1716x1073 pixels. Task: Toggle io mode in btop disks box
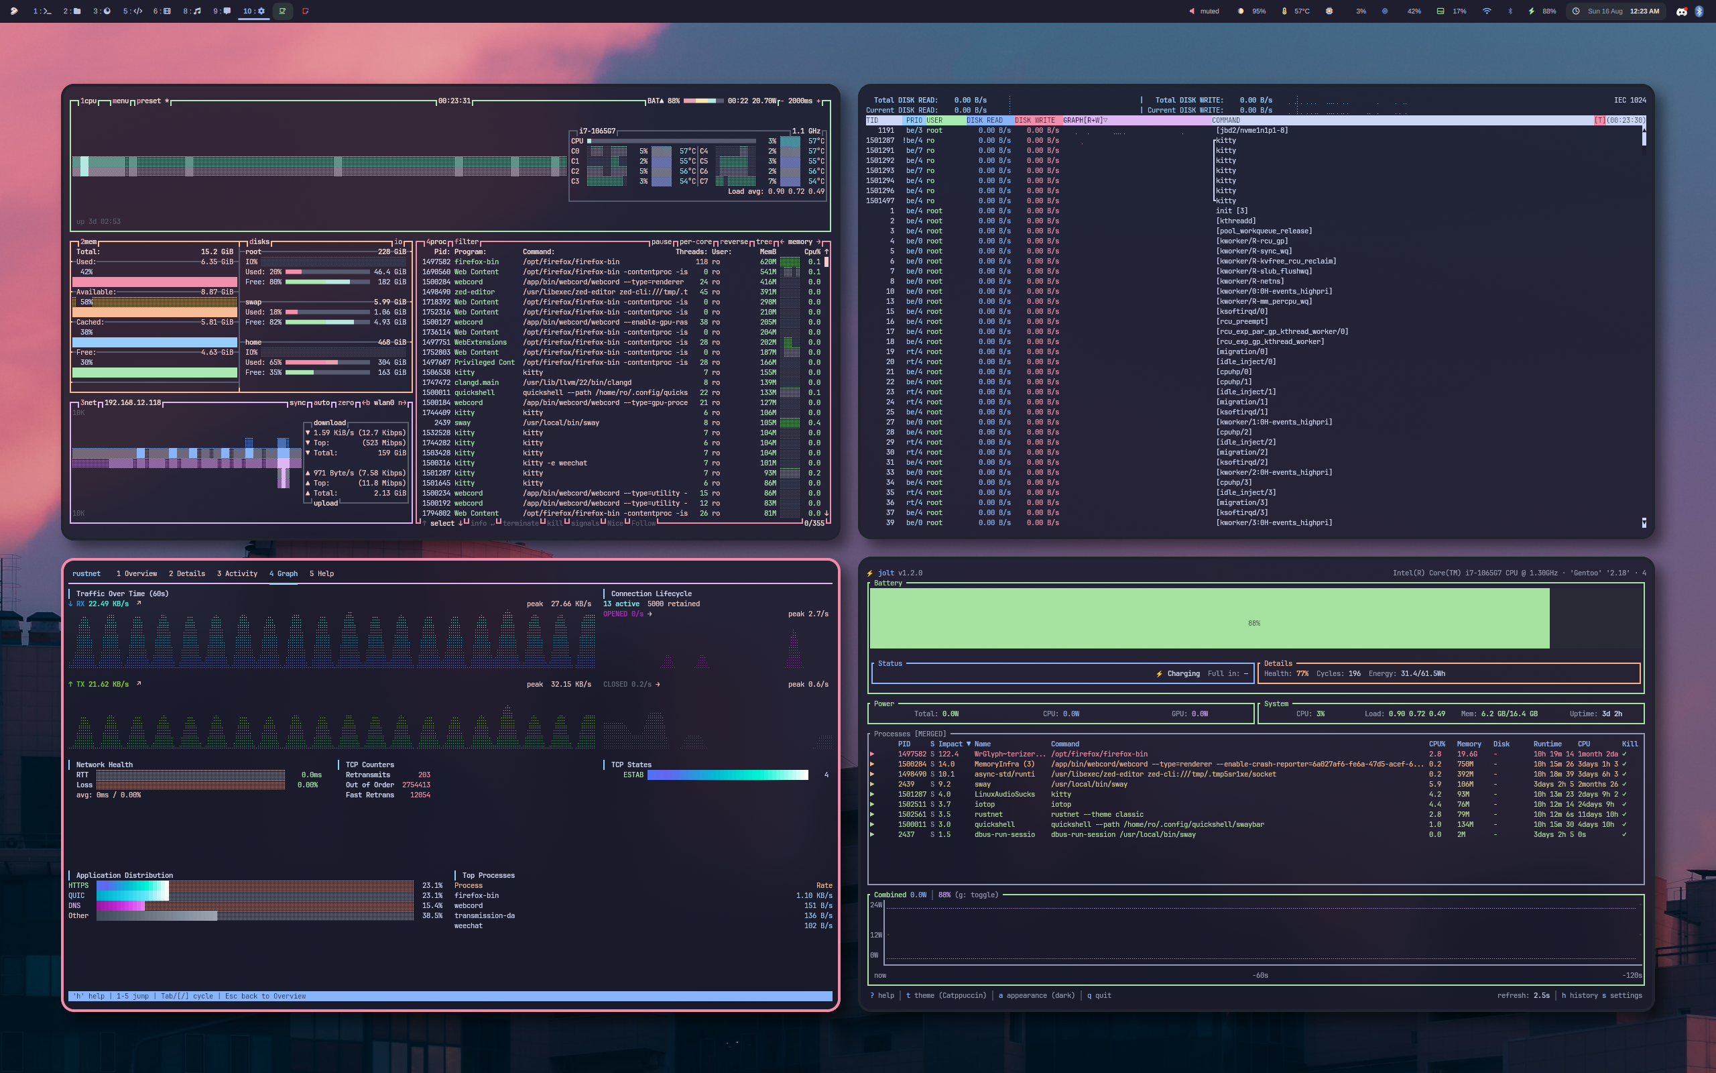point(399,242)
